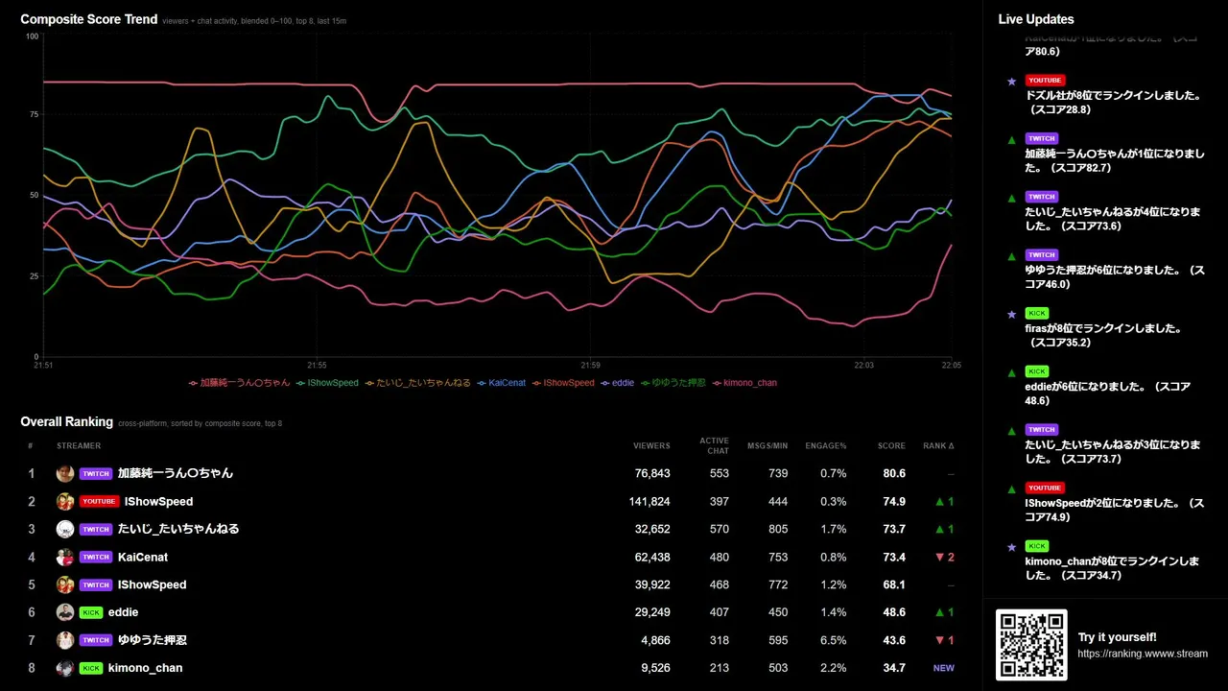The image size is (1228, 691).
Task: Click the Twitch badge beside 加藤純一うんこちゃん in ranking
Action: tap(96, 473)
